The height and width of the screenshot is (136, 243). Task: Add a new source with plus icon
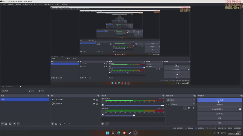click(52, 124)
